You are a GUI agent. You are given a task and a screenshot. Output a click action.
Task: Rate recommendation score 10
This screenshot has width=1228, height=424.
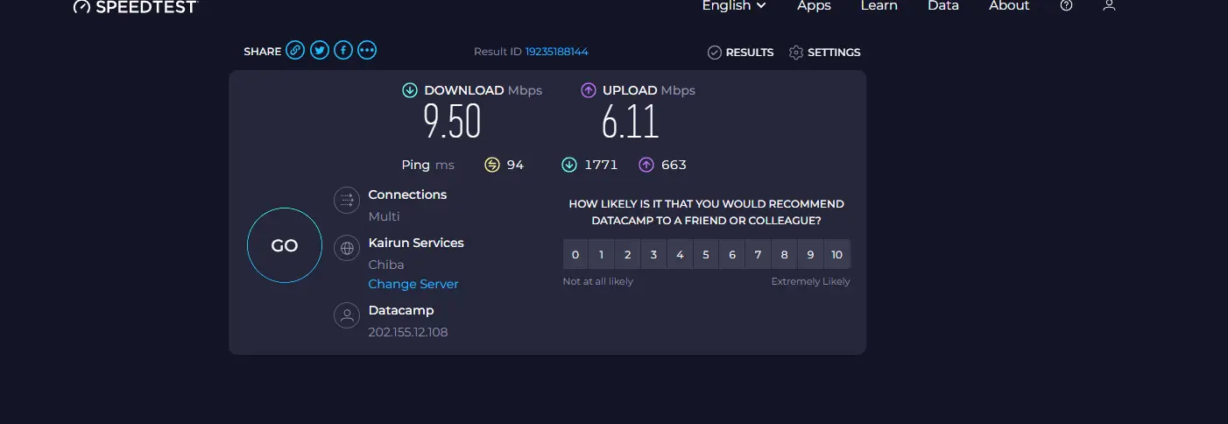837,255
